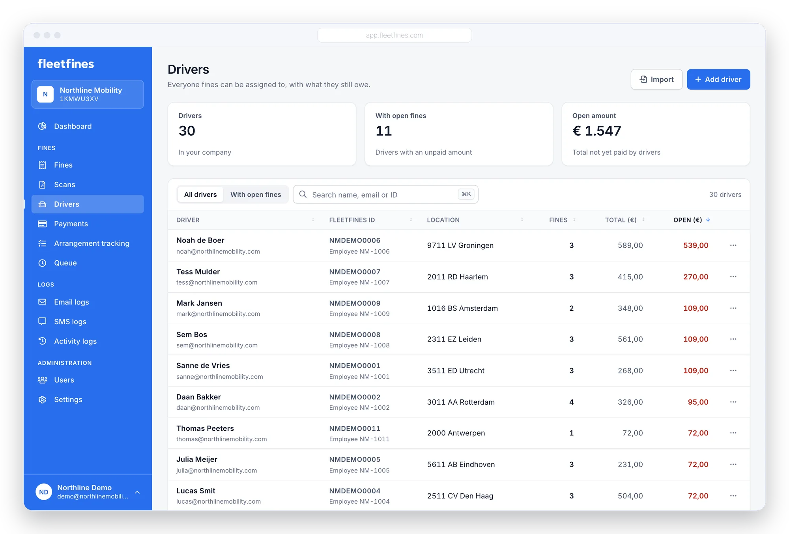Click the Import button

(656, 79)
